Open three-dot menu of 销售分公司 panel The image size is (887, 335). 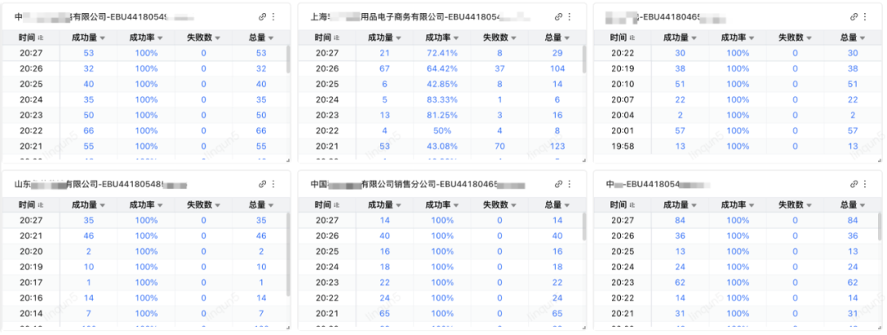click(569, 184)
